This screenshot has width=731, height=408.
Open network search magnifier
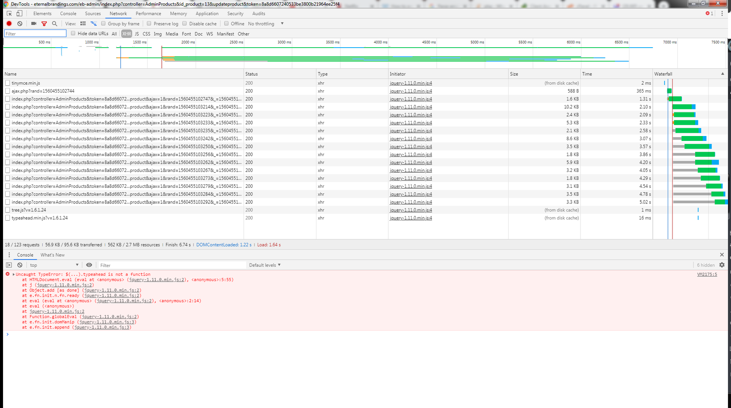click(x=54, y=24)
